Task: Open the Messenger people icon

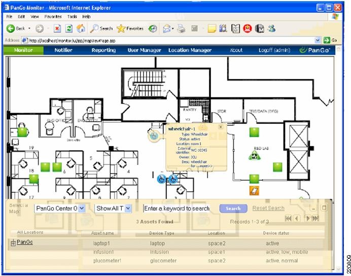Action: tap(271, 28)
